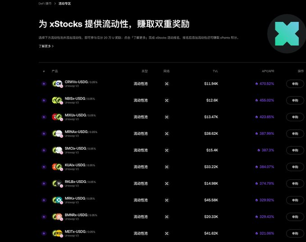Click MEITx-USDG token pair icon
306x242 pixels.
[57, 233]
